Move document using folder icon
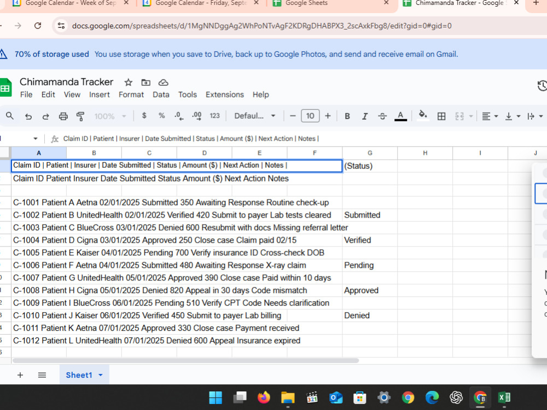547x410 pixels. pyautogui.click(x=146, y=83)
